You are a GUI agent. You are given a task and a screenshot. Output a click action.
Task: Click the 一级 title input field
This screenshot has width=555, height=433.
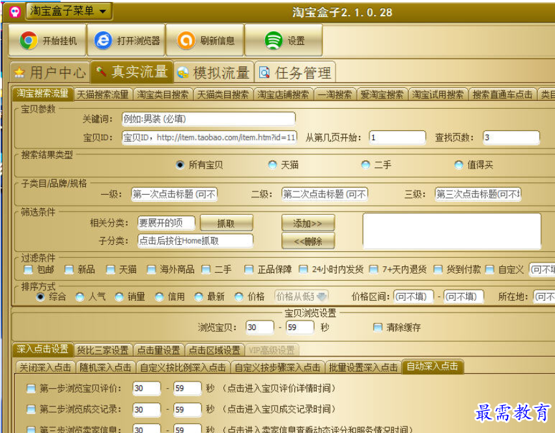click(x=174, y=194)
